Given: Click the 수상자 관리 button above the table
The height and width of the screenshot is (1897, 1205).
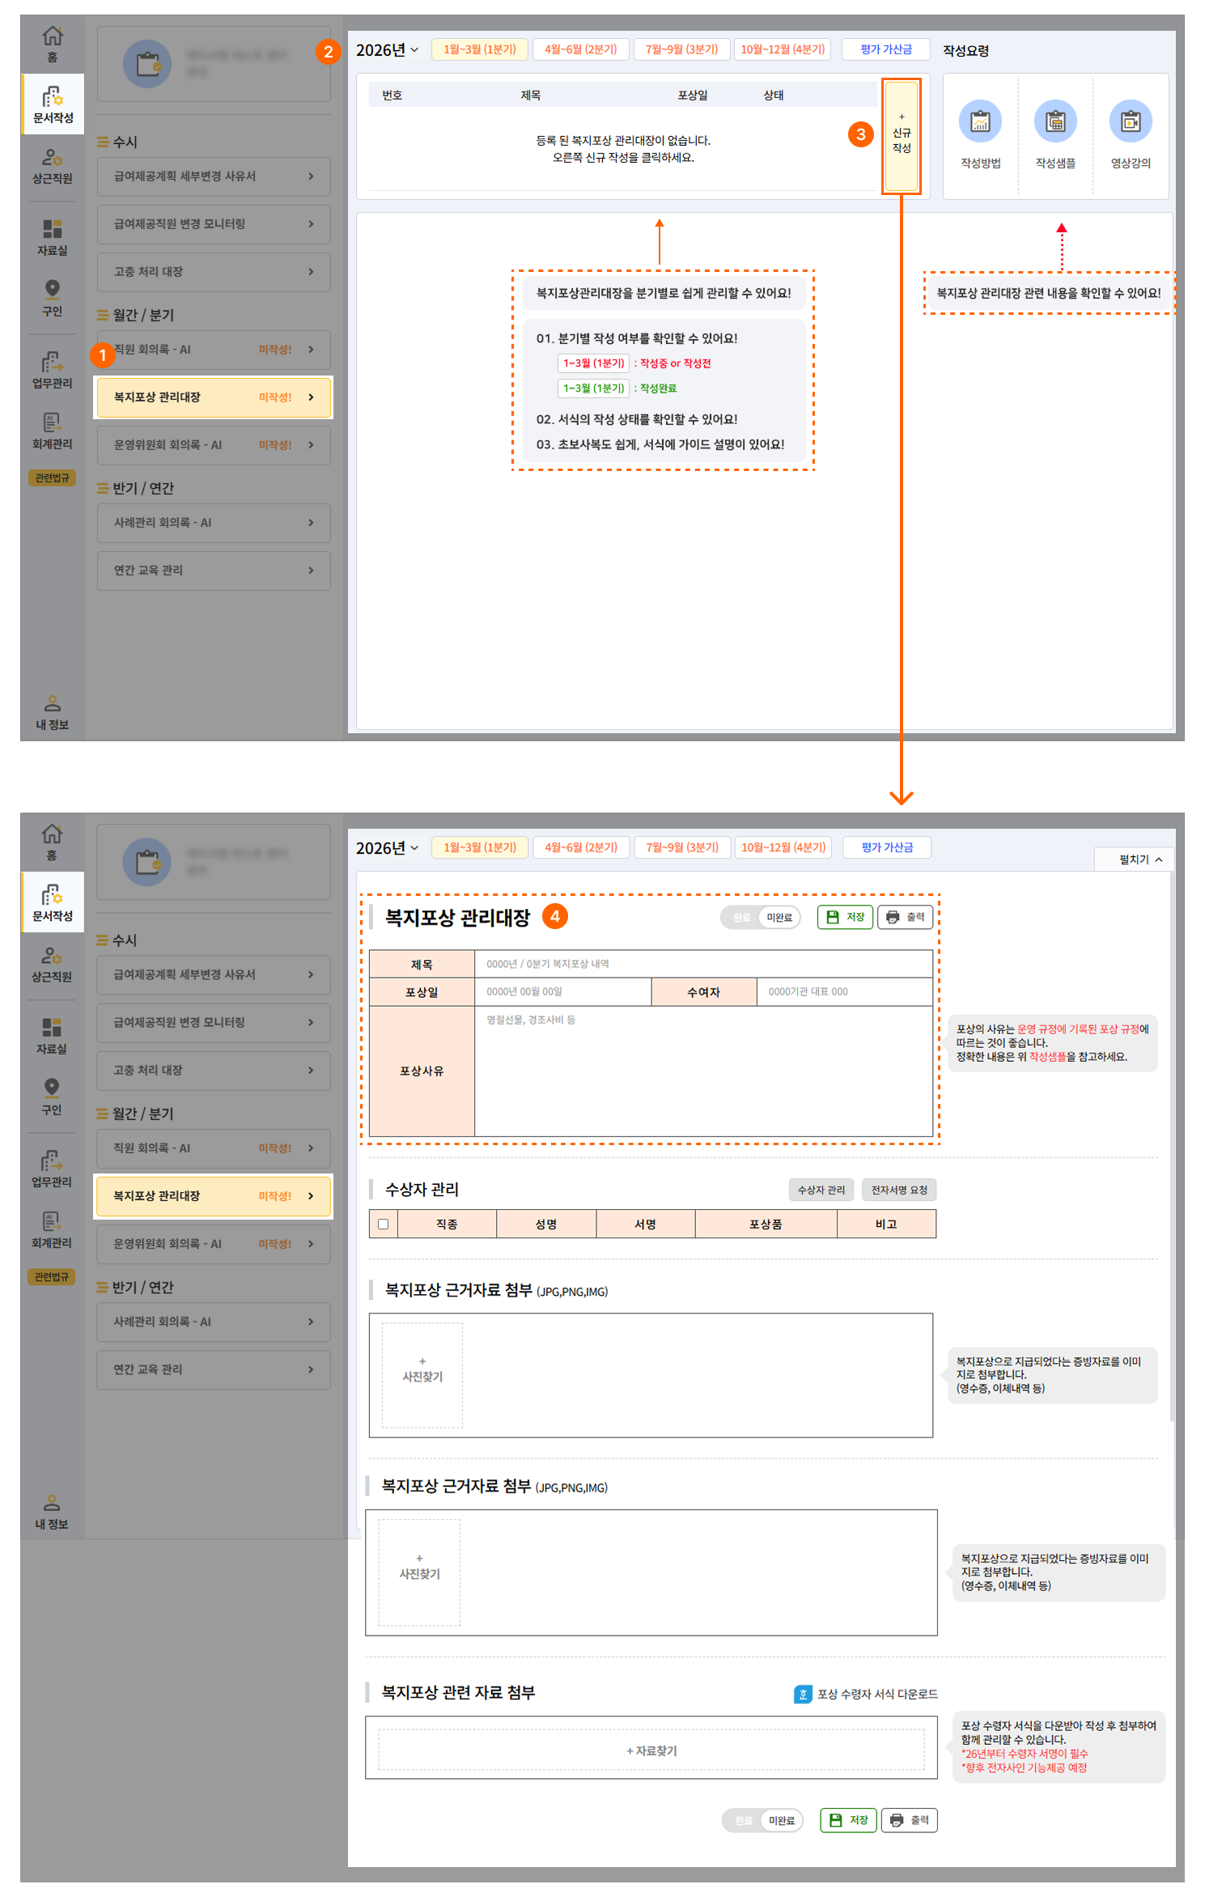Looking at the screenshot, I should [821, 1190].
